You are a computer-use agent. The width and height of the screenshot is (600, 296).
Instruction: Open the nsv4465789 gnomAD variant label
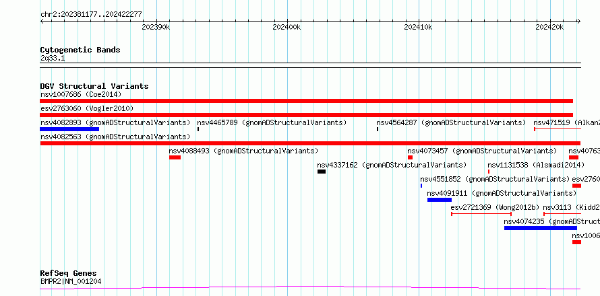[272, 122]
